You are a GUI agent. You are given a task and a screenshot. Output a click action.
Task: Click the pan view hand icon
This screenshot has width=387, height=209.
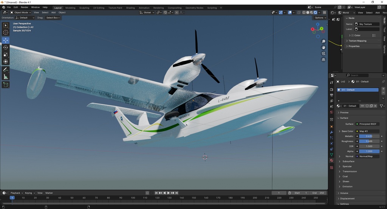[x=324, y=47]
